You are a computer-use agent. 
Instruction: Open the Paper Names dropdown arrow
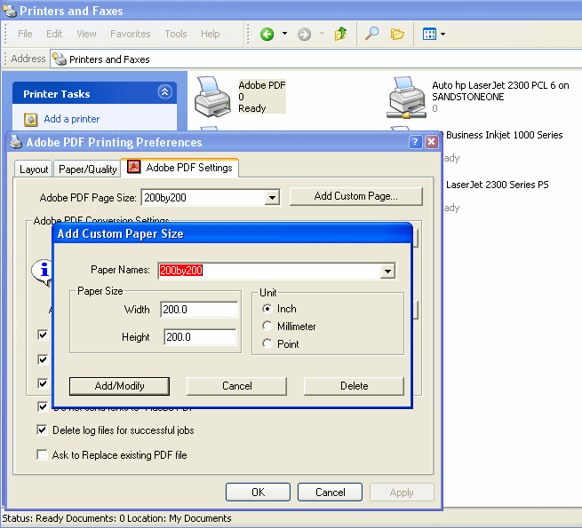coord(388,271)
